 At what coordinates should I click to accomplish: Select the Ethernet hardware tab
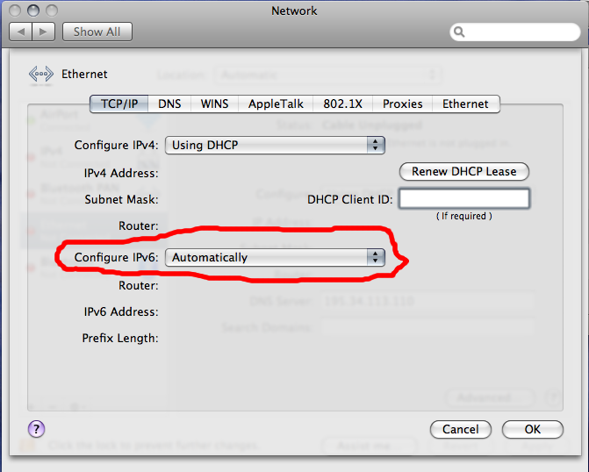(465, 104)
